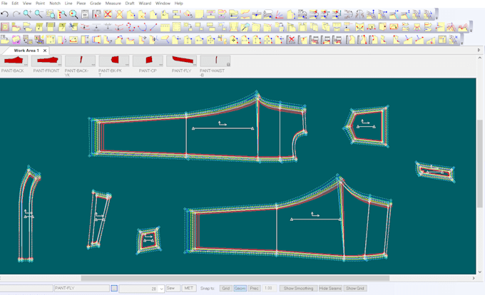Click the horizontal scrollbar right arrow
This screenshot has height=295, width=485.
tap(474, 278)
